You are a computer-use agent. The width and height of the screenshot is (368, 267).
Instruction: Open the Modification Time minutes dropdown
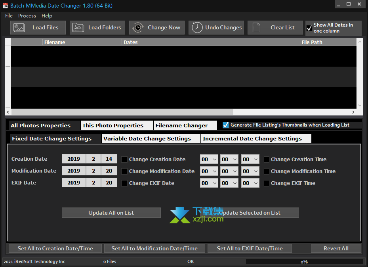pos(229,171)
